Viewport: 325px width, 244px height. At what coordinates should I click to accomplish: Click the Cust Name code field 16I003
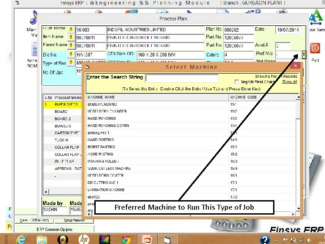(91, 30)
